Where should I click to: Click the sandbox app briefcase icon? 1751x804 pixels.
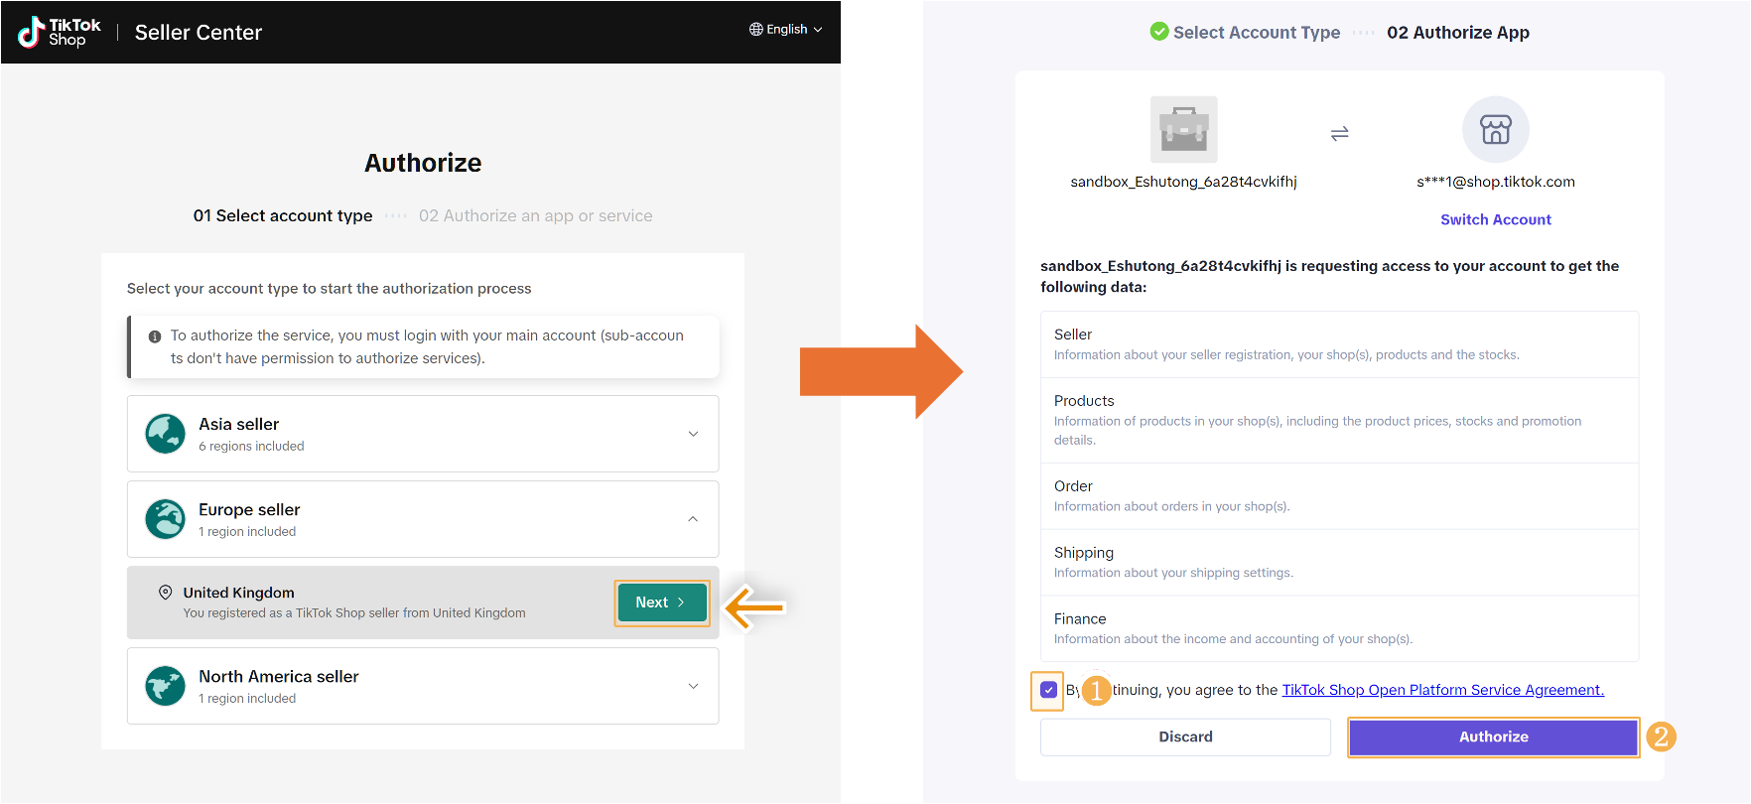click(1183, 130)
